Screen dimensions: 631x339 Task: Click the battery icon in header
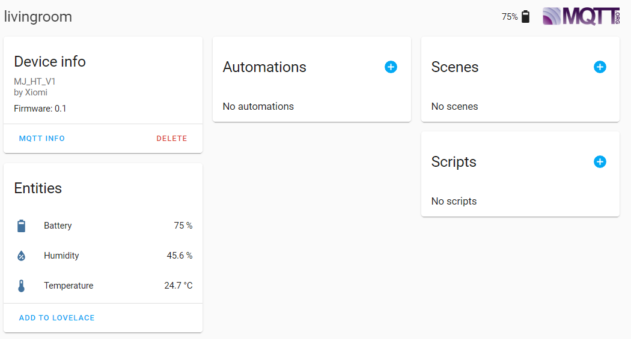click(526, 17)
